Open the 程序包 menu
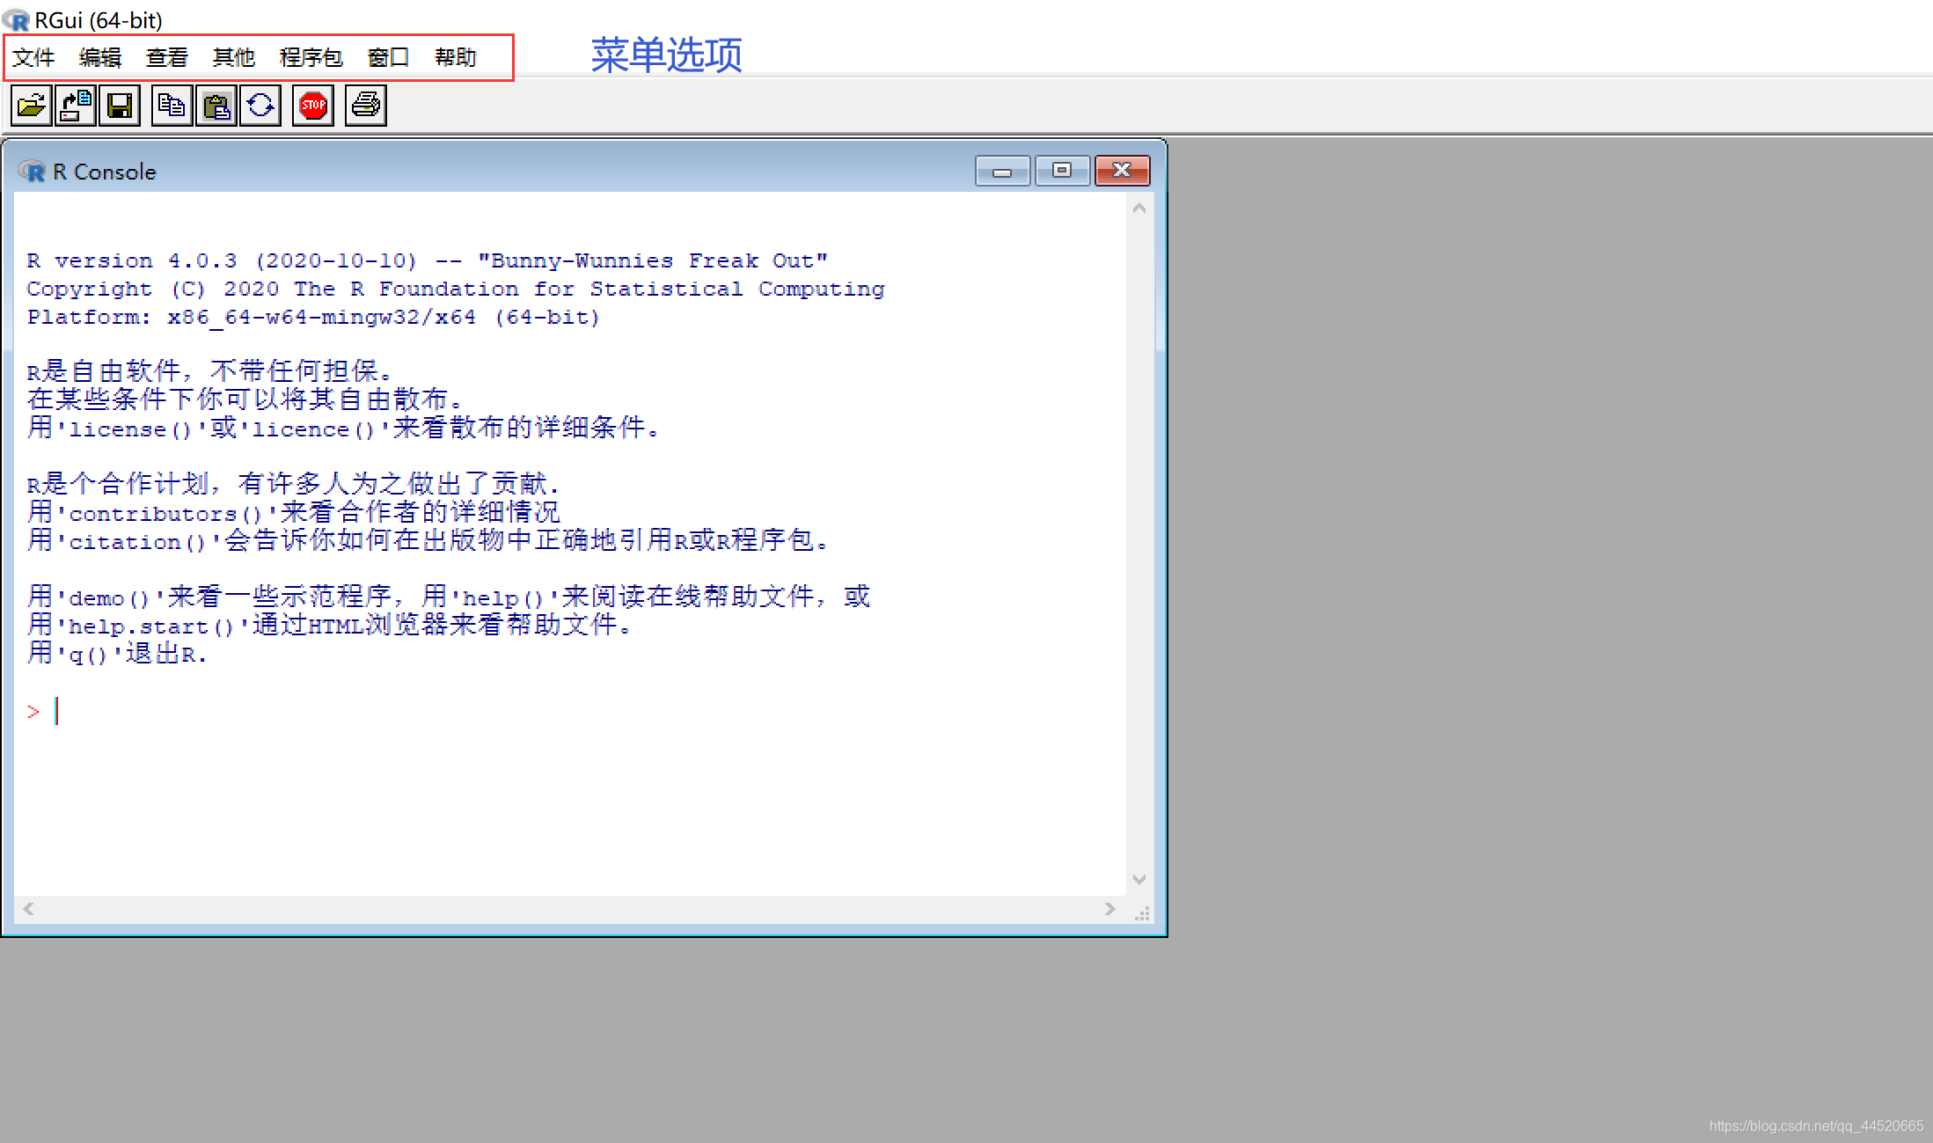The height and width of the screenshot is (1143, 1933). click(x=311, y=58)
